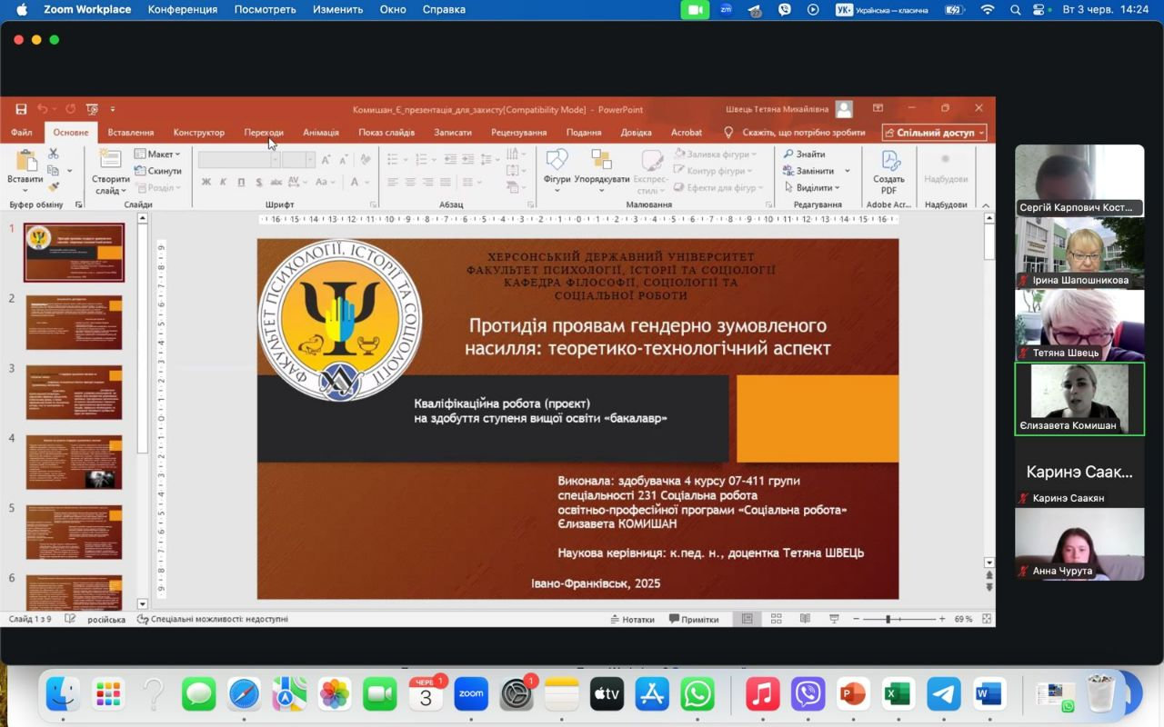Viewport: 1164px width, 727px height.
Task: Click the Фігури shapes gallery icon
Action: coord(557,160)
